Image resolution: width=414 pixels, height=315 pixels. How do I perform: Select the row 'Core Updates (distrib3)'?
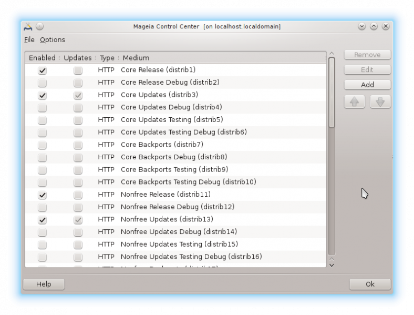[x=175, y=95]
